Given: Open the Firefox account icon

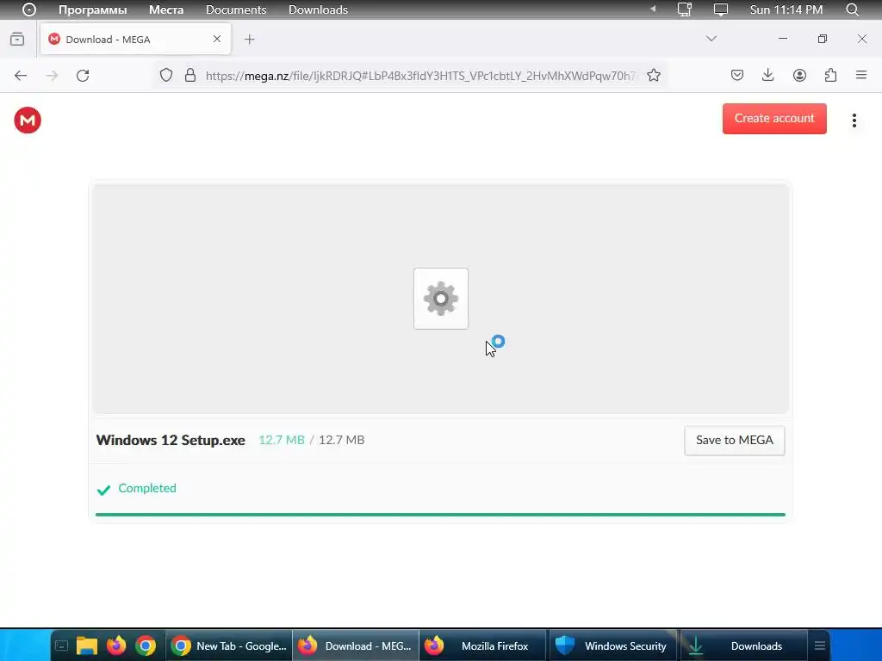Looking at the screenshot, I should pos(799,76).
